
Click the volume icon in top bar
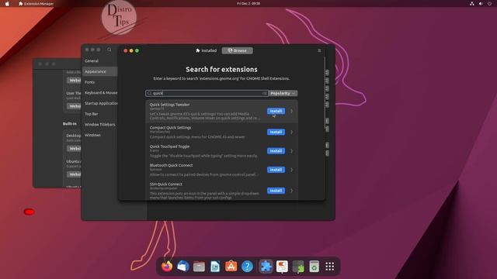(x=481, y=3)
